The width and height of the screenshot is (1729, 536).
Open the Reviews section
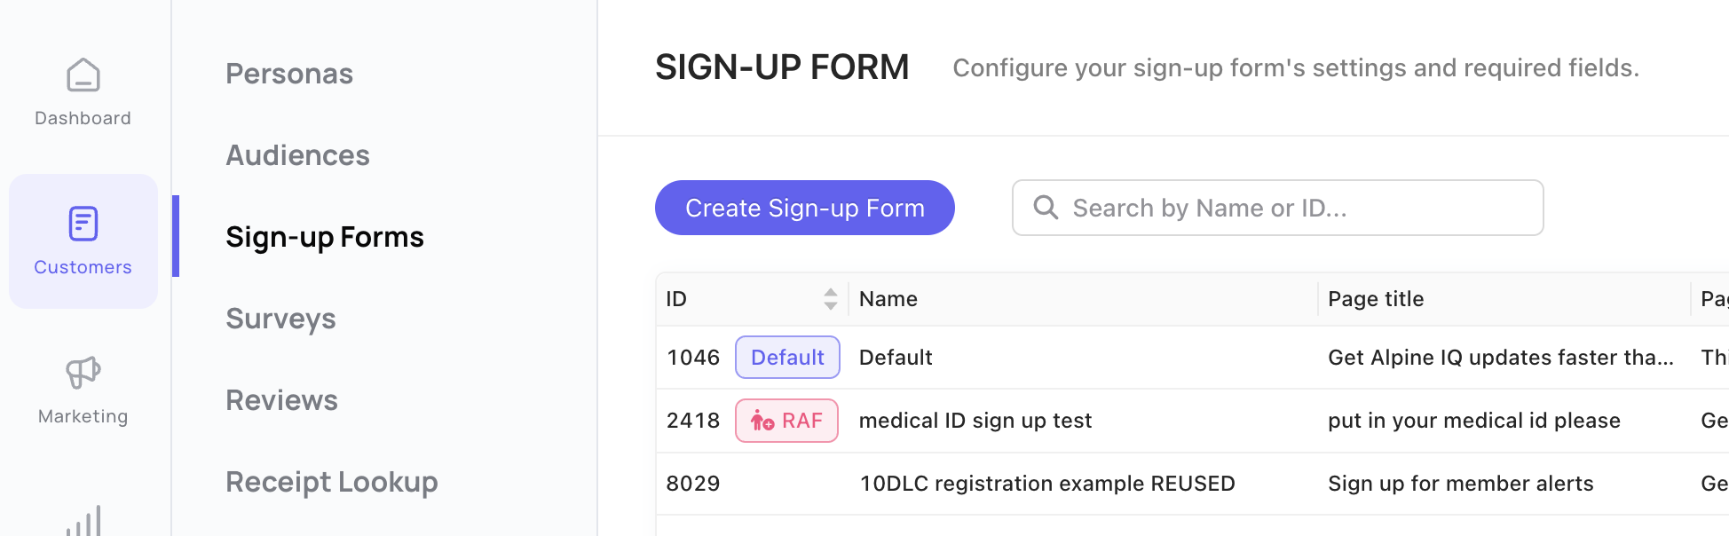coord(281,400)
